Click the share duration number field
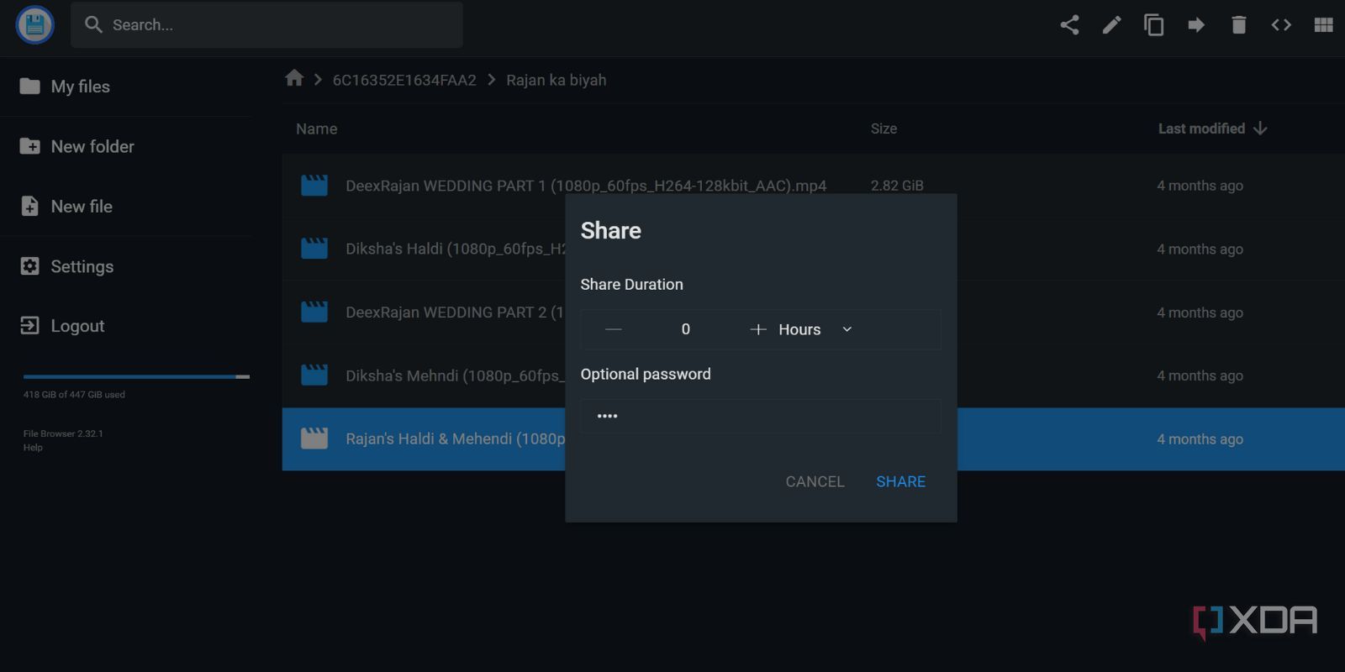Viewport: 1345px width, 672px height. tap(685, 329)
